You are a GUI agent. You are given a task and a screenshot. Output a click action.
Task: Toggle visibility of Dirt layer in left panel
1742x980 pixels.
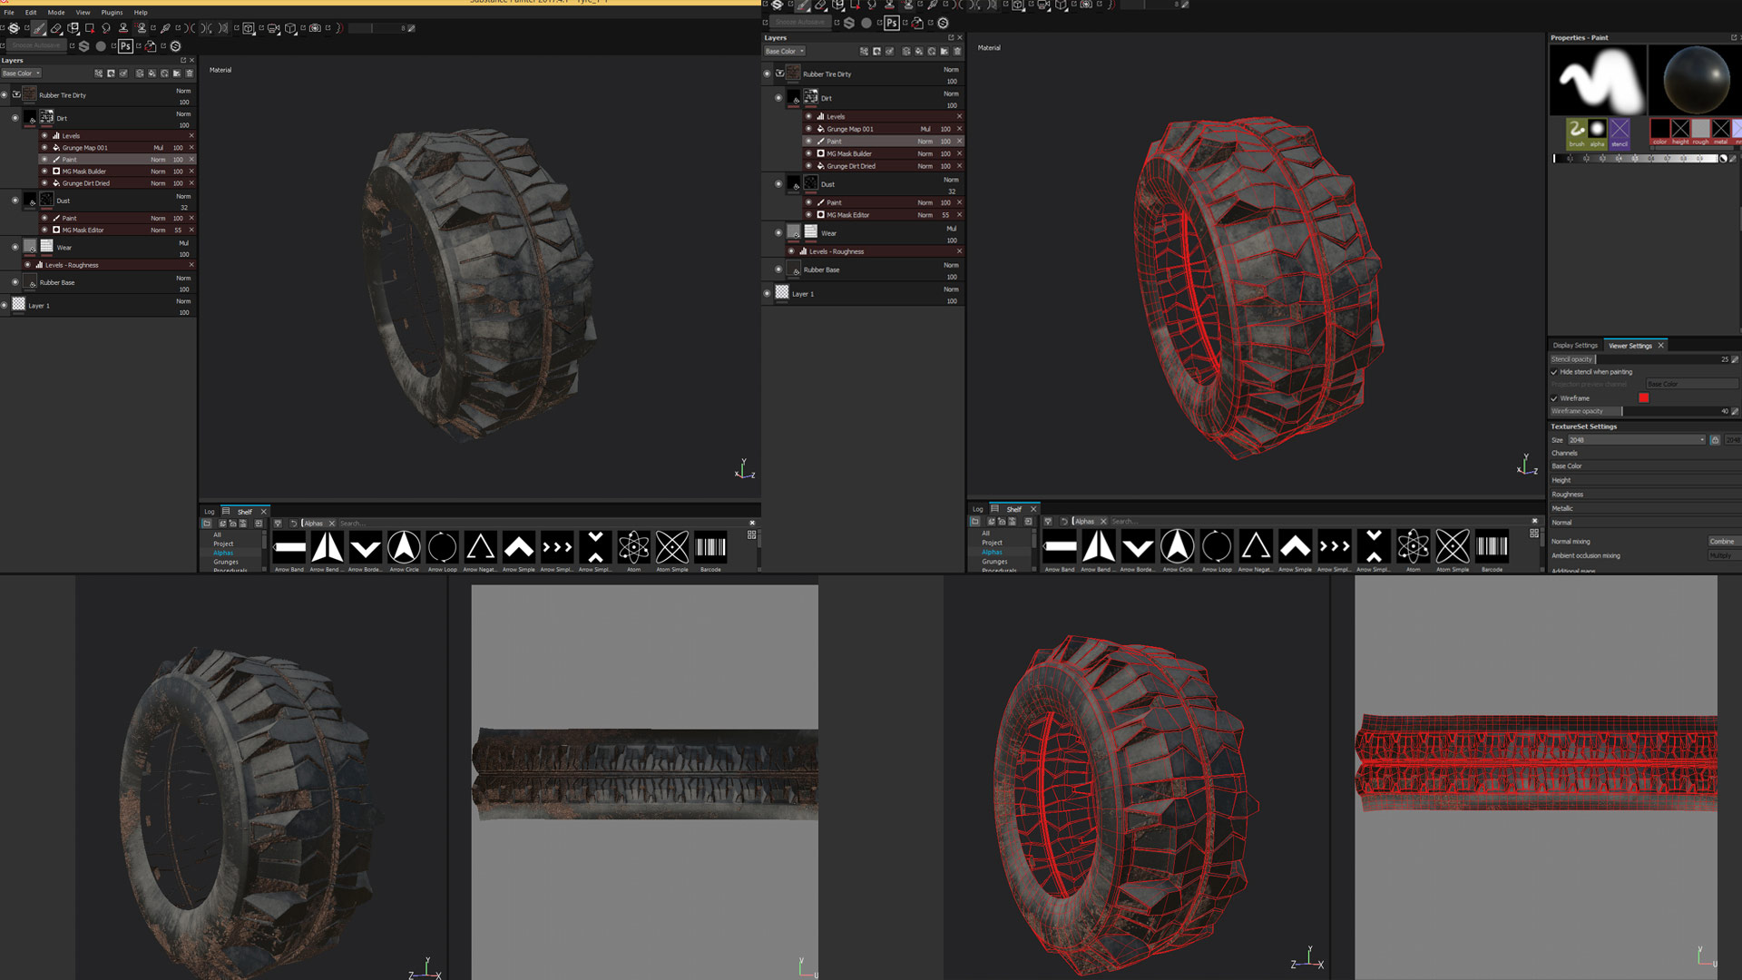pos(15,118)
